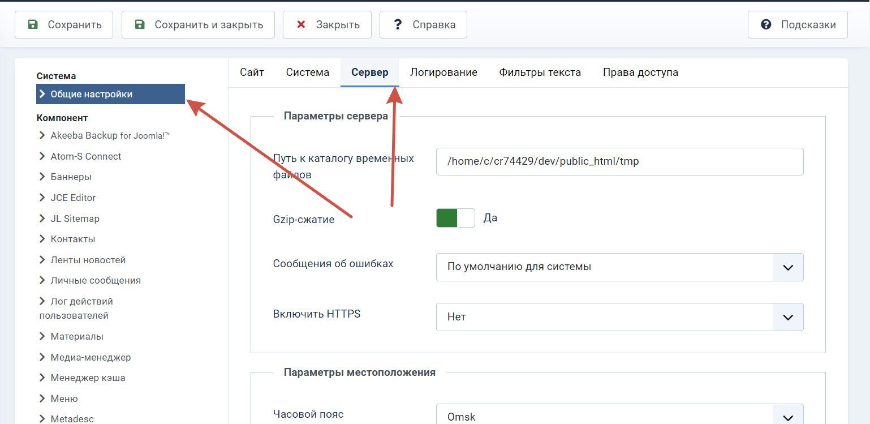
Task: Open Контакты component settings
Action: tap(73, 239)
